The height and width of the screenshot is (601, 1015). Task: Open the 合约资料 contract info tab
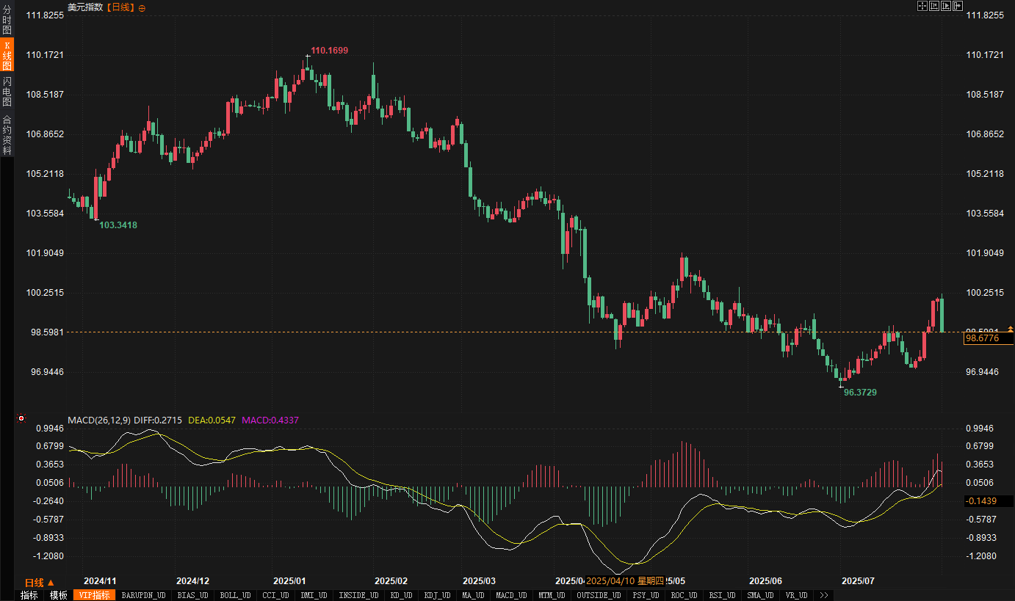coord(7,134)
